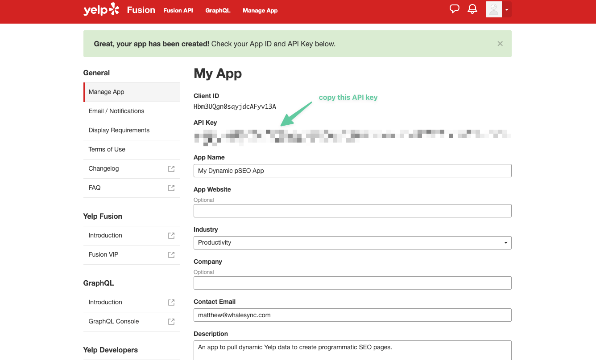The image size is (596, 360).
Task: Open GraphQL Introduction link
Action: tap(105, 302)
